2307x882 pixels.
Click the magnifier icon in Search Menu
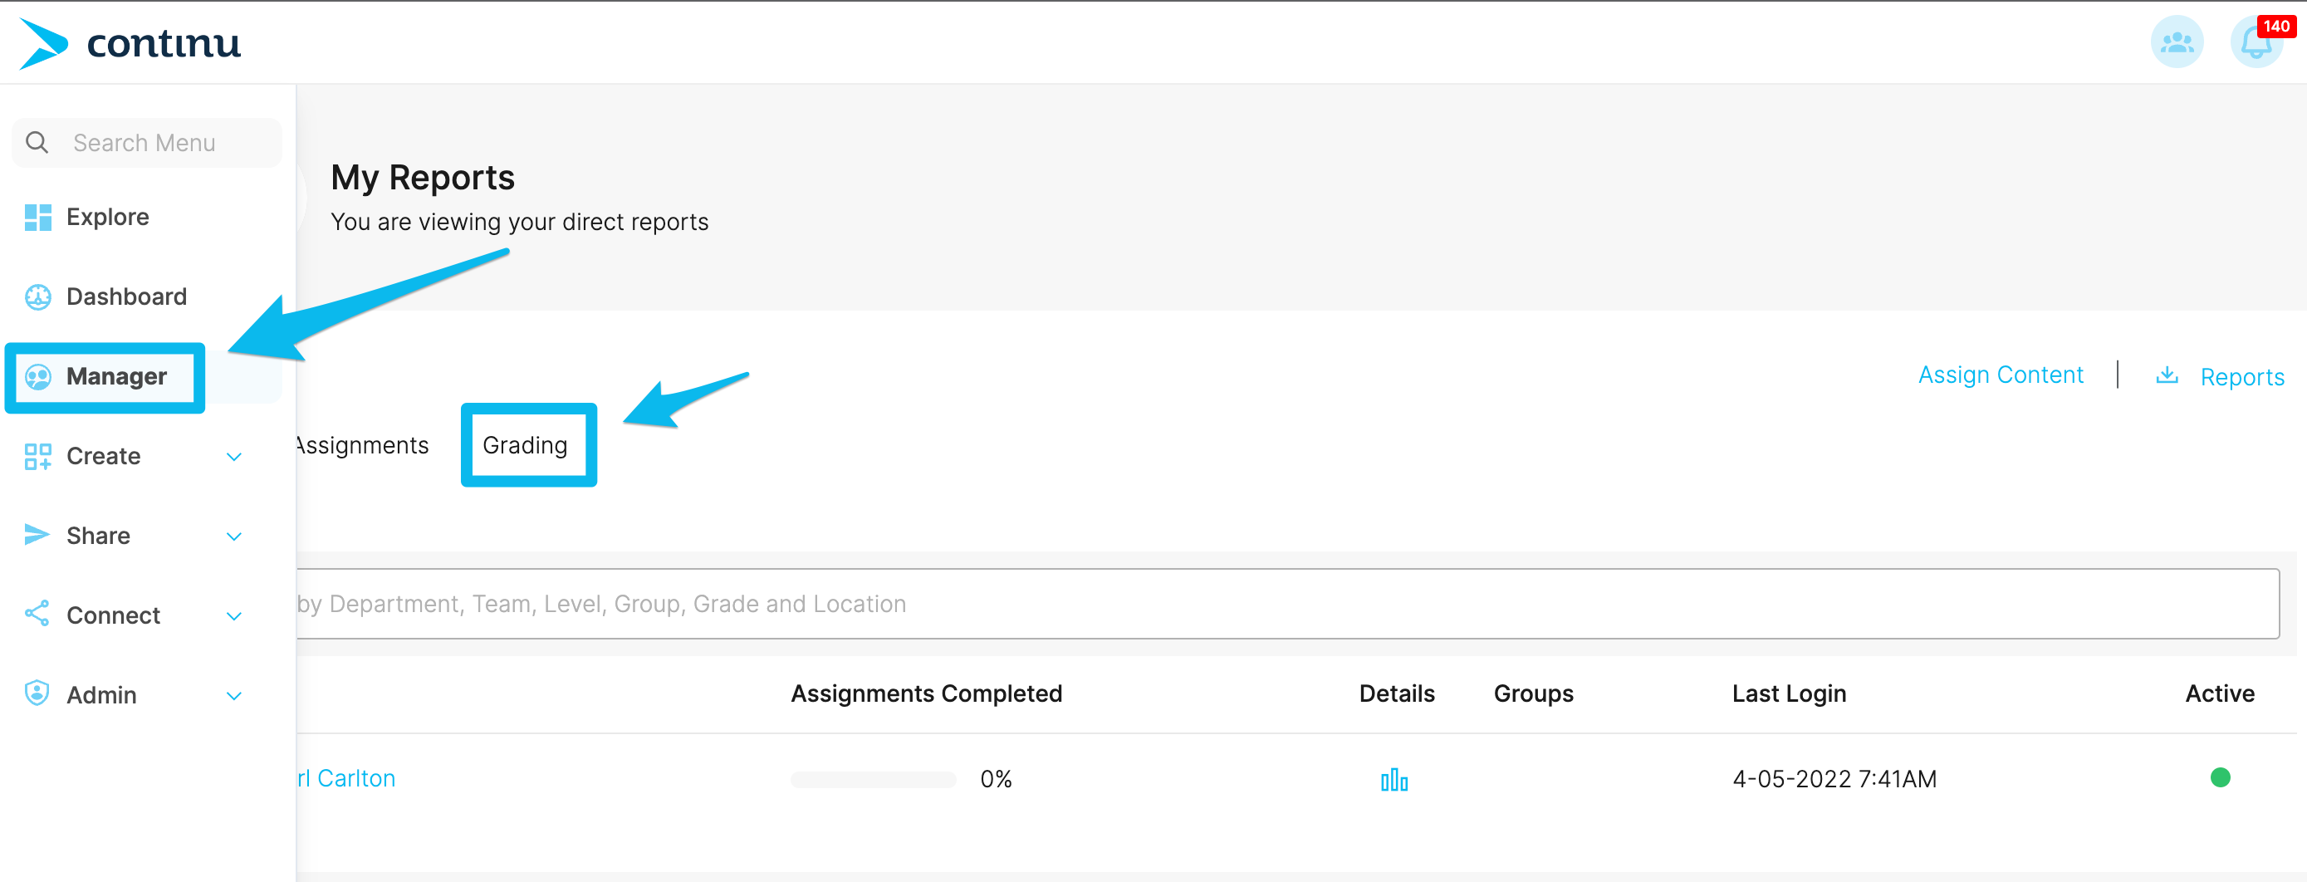point(37,142)
